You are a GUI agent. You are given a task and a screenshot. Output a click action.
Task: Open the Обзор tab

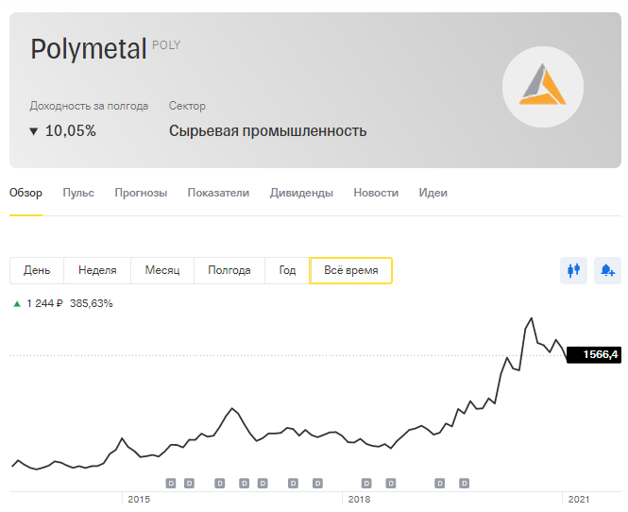pos(25,193)
